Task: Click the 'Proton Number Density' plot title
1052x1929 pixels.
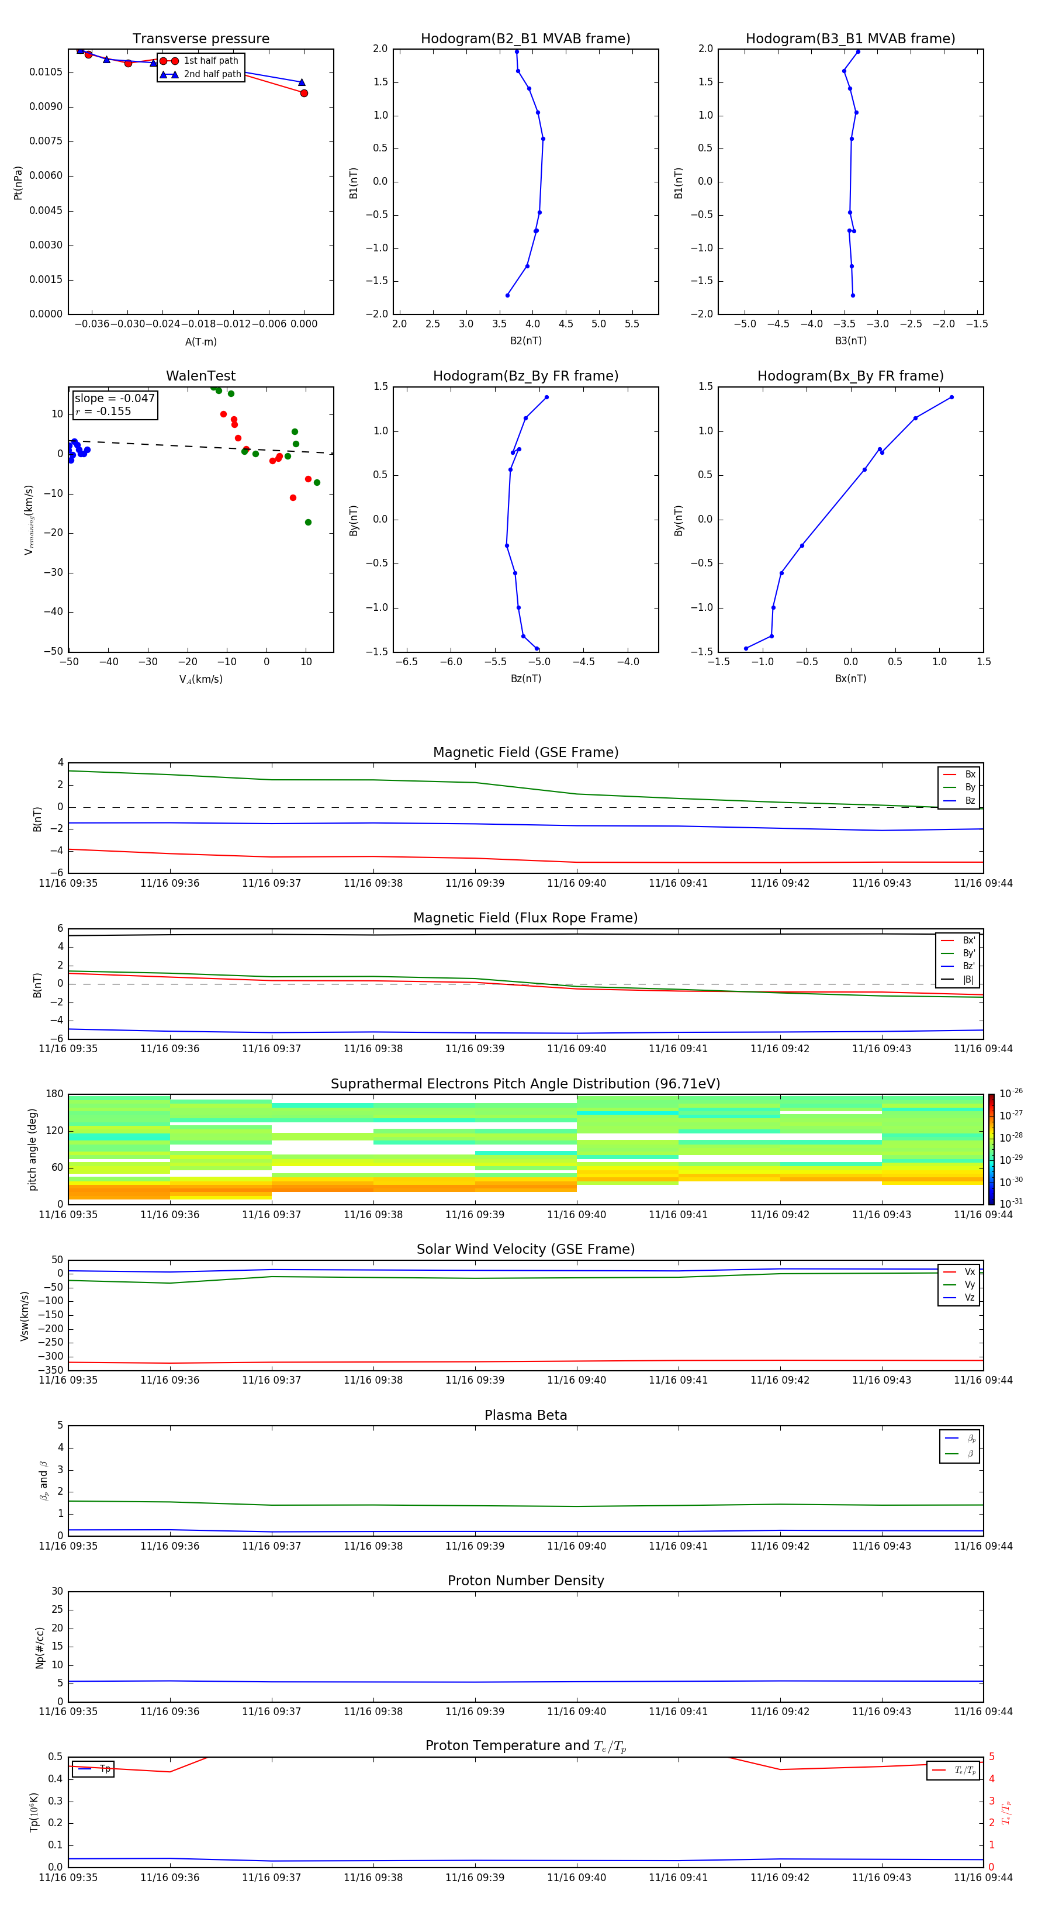Action: (x=525, y=1582)
